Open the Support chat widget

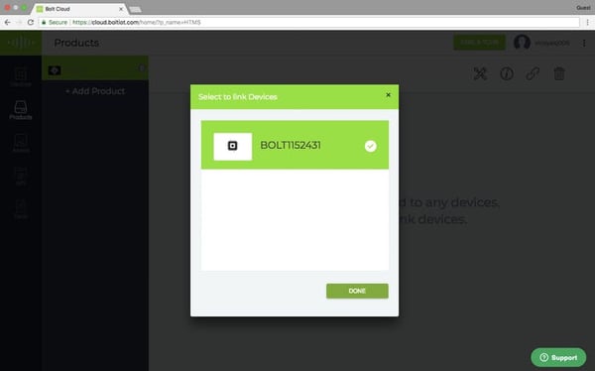558,357
